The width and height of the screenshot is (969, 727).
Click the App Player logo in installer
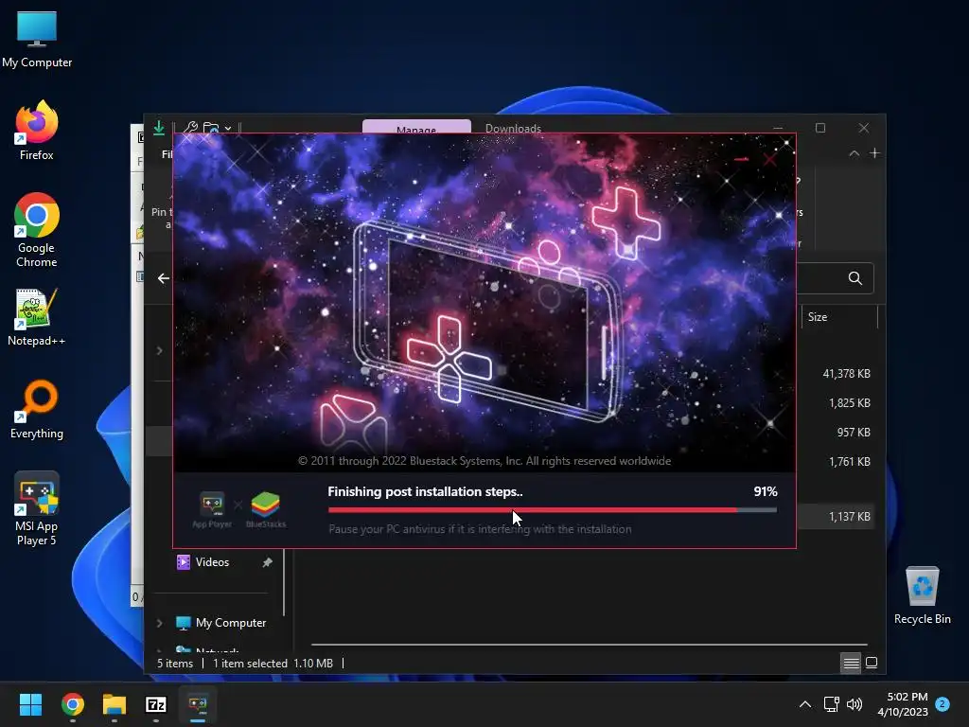212,510
